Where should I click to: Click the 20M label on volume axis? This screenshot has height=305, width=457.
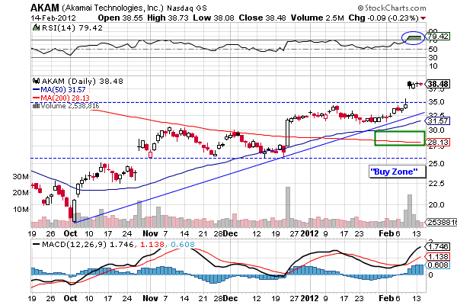21,193
